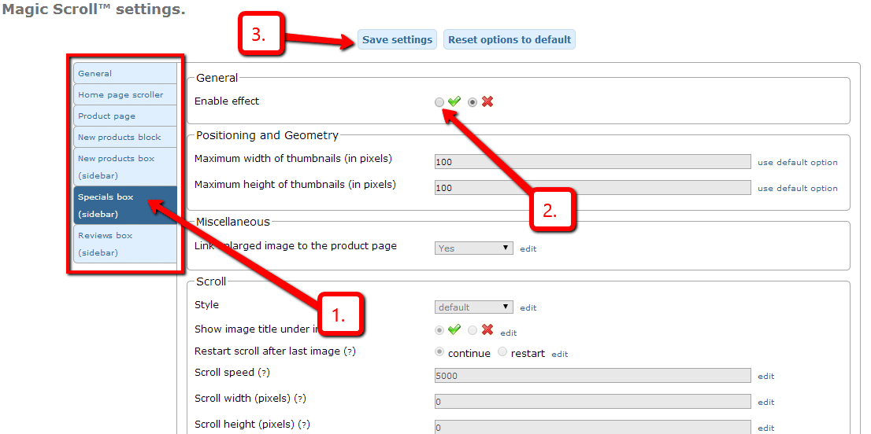The image size is (871, 434).
Task: Click help icon next to Restart scroll after last image
Action: click(350, 351)
